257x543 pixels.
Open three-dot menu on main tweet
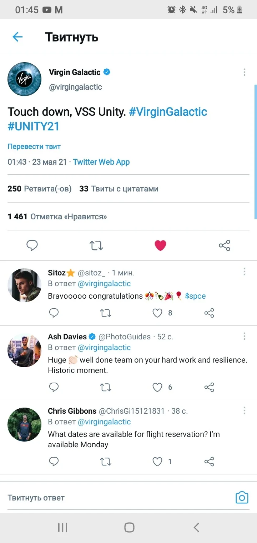coord(245,72)
